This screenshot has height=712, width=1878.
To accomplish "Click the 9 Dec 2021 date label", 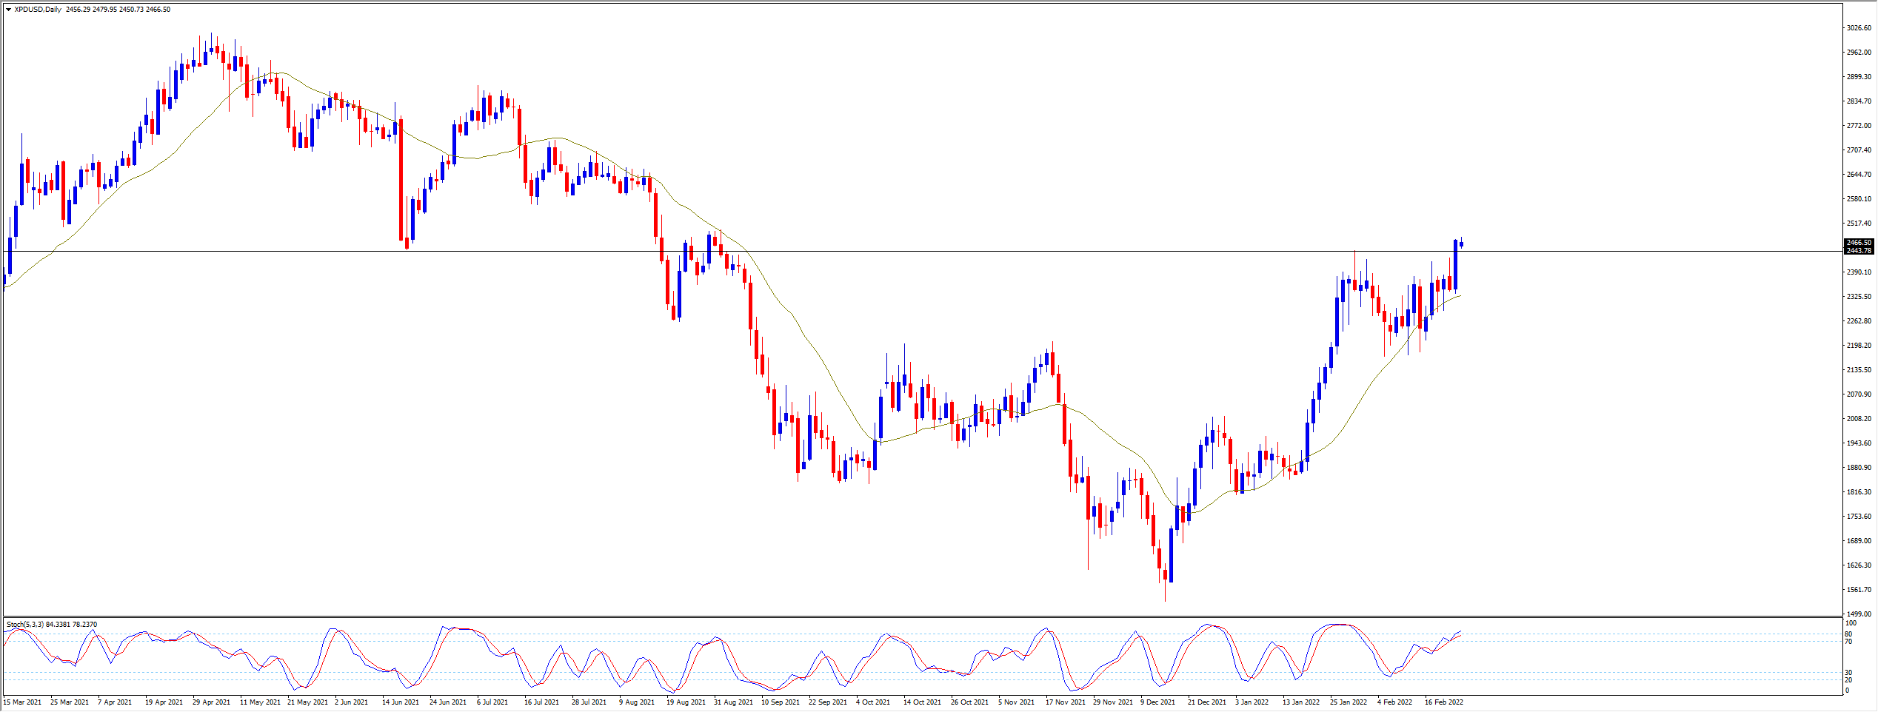I will pos(1157,702).
